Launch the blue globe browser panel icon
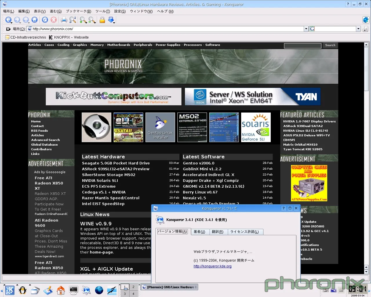This screenshot has height=297, width=371. click(99, 290)
